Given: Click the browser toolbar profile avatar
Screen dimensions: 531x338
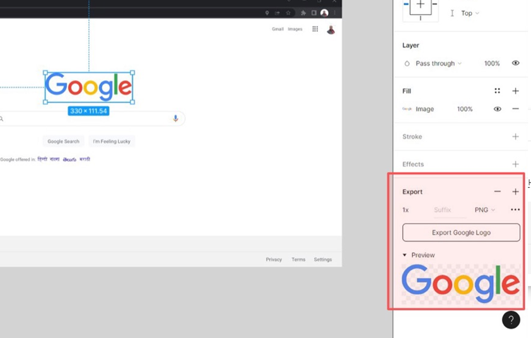Looking at the screenshot, I should [324, 13].
